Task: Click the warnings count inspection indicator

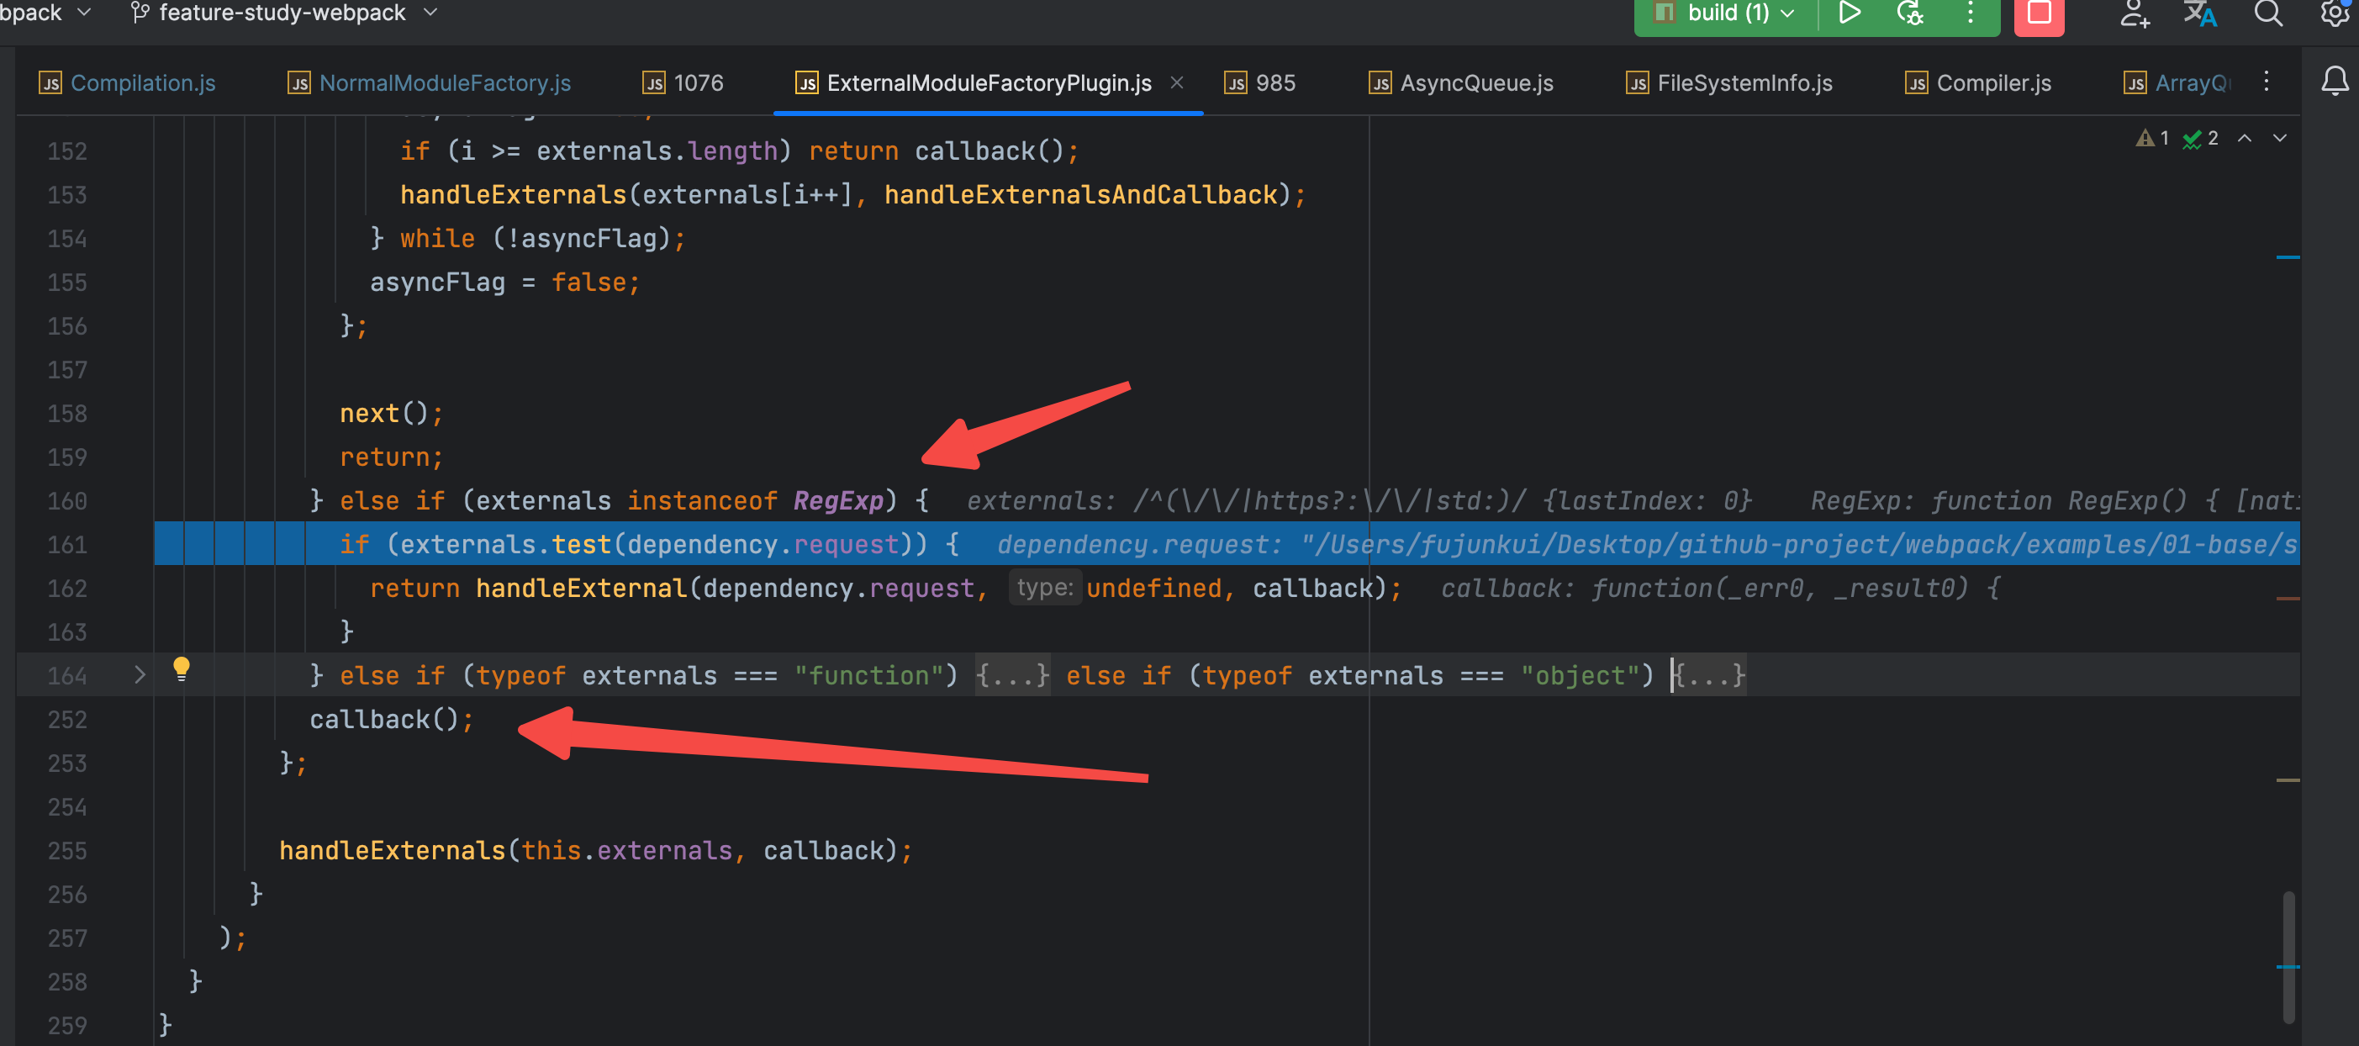Action: click(2153, 138)
